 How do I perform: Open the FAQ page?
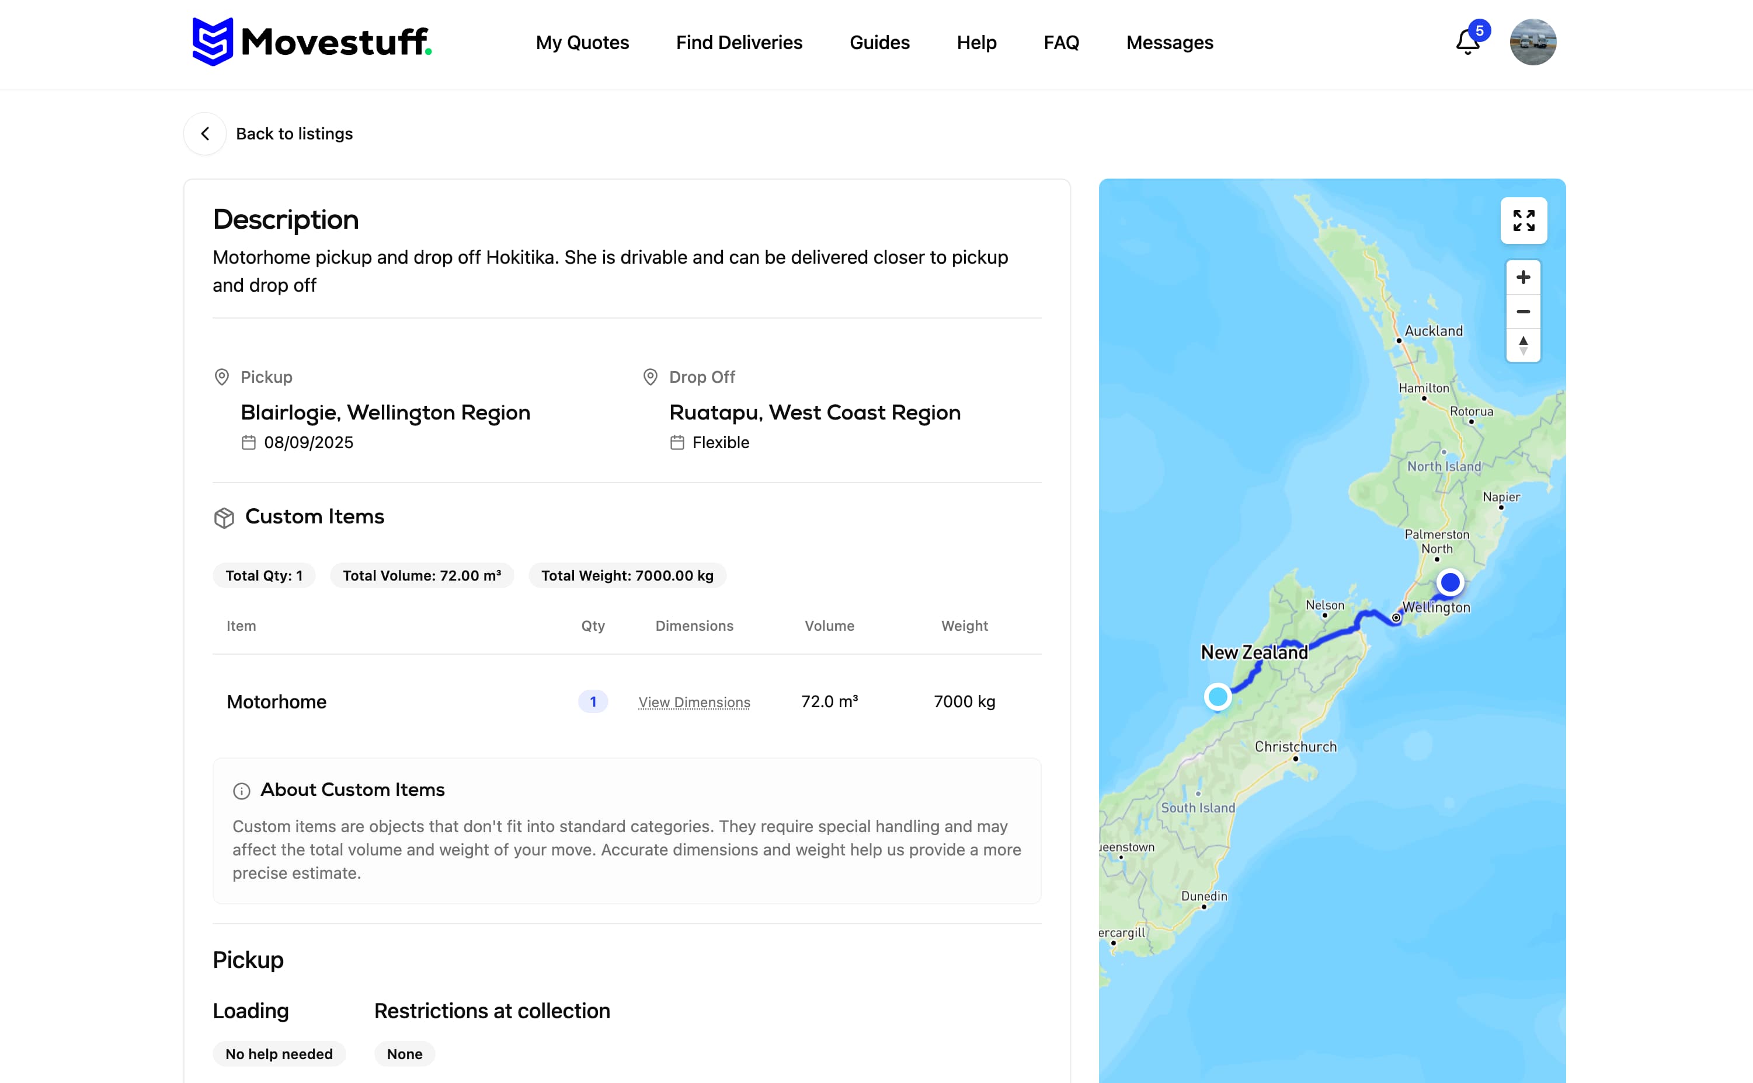1060,43
